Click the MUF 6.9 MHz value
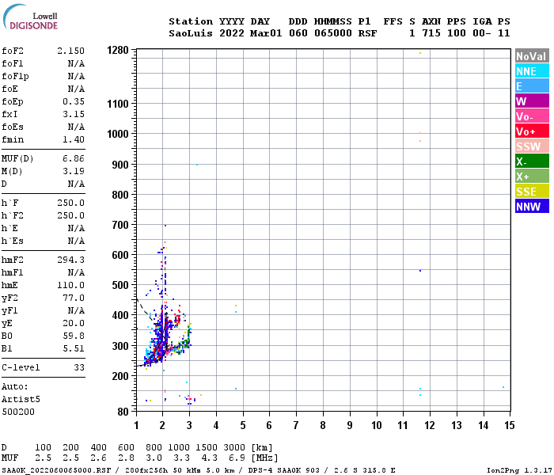Viewport: 554px width, 475px height. pos(237,458)
